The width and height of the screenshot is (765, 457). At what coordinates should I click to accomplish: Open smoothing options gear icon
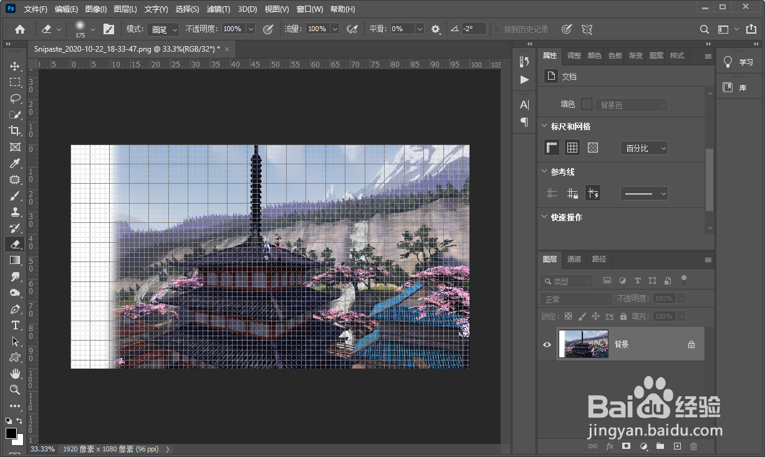[435, 29]
